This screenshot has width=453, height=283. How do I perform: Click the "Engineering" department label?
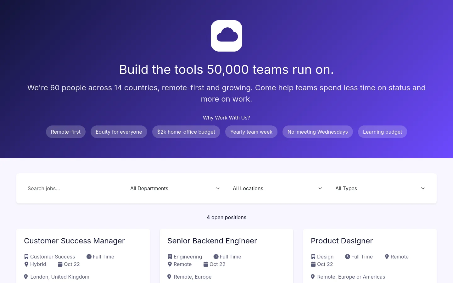pos(188,257)
